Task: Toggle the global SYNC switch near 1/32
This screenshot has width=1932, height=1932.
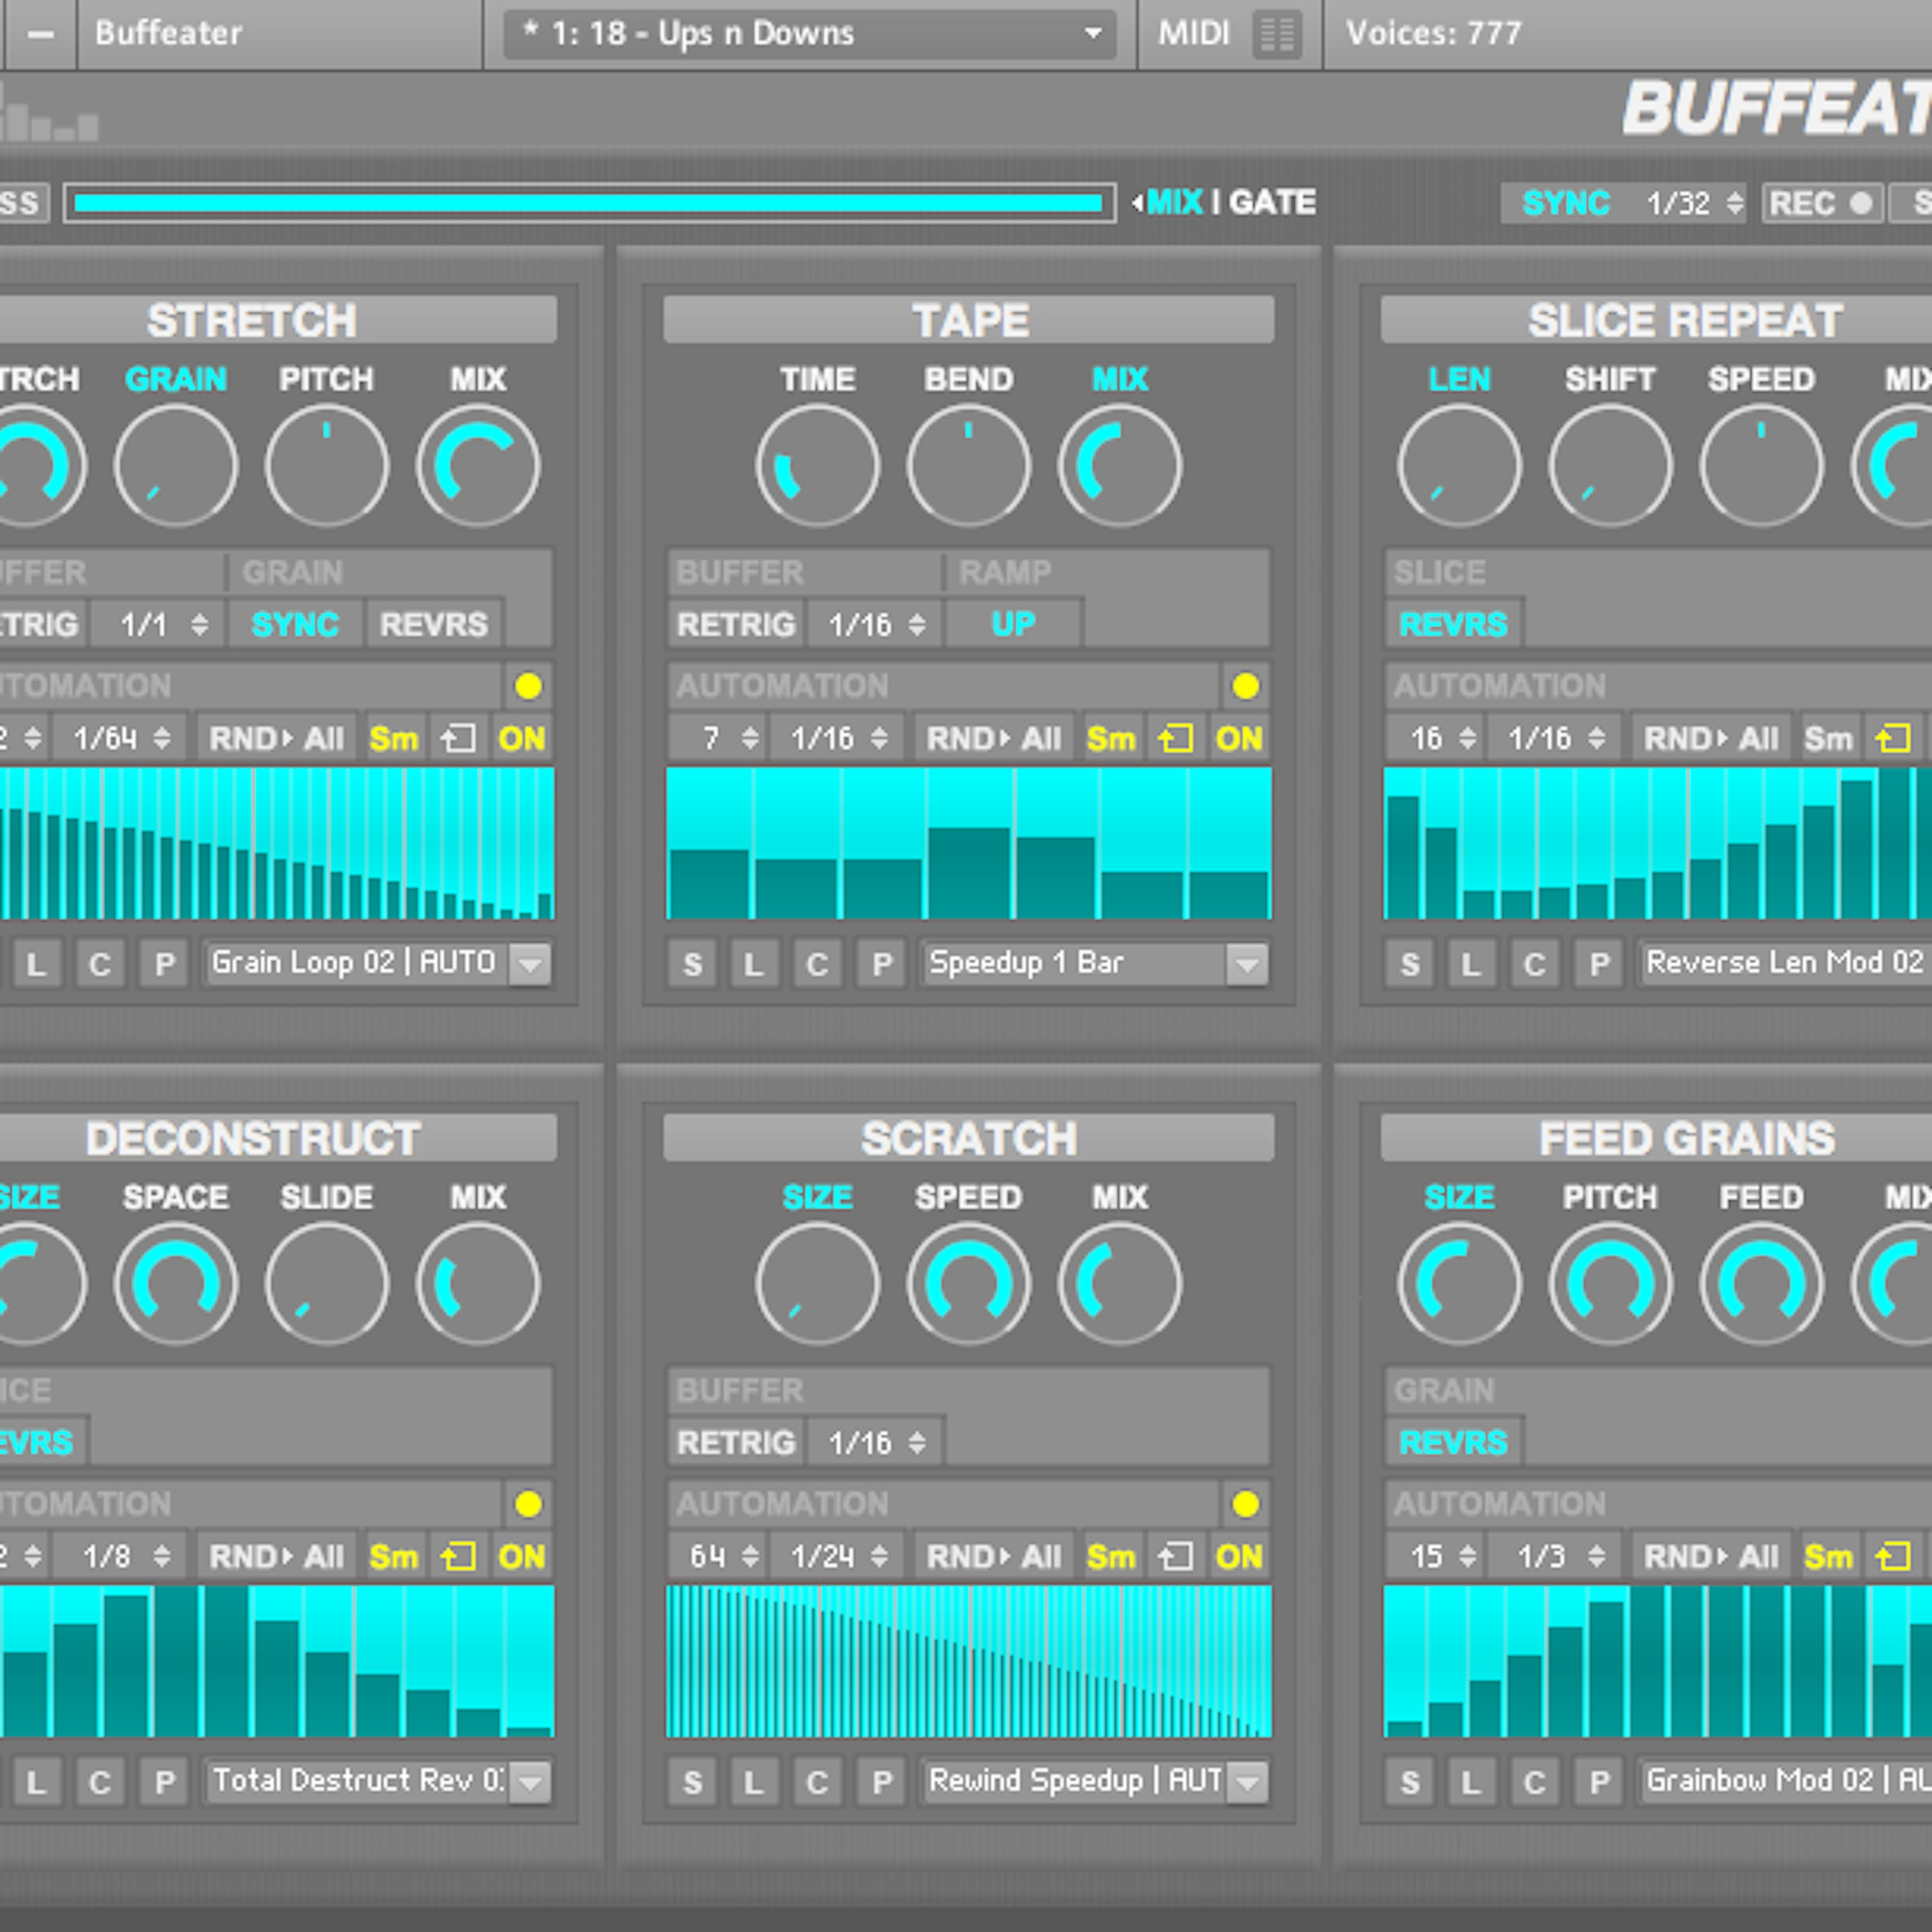Action: (x=1566, y=203)
